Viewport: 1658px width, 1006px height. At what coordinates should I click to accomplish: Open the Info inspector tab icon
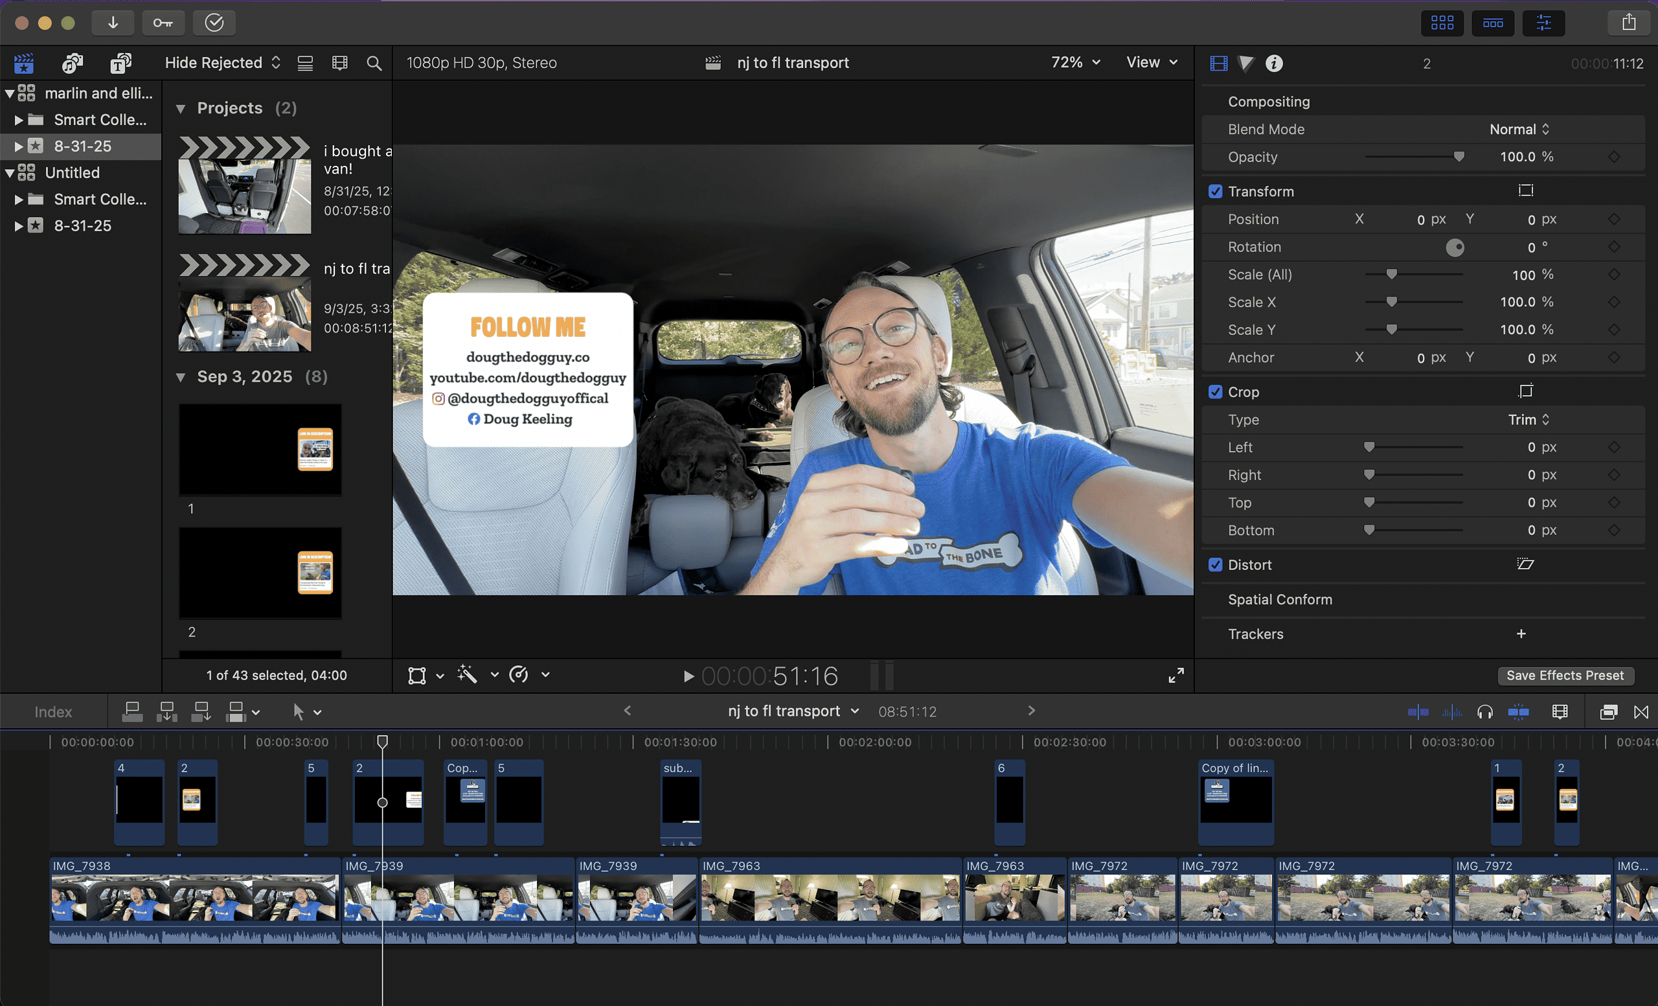point(1274,63)
